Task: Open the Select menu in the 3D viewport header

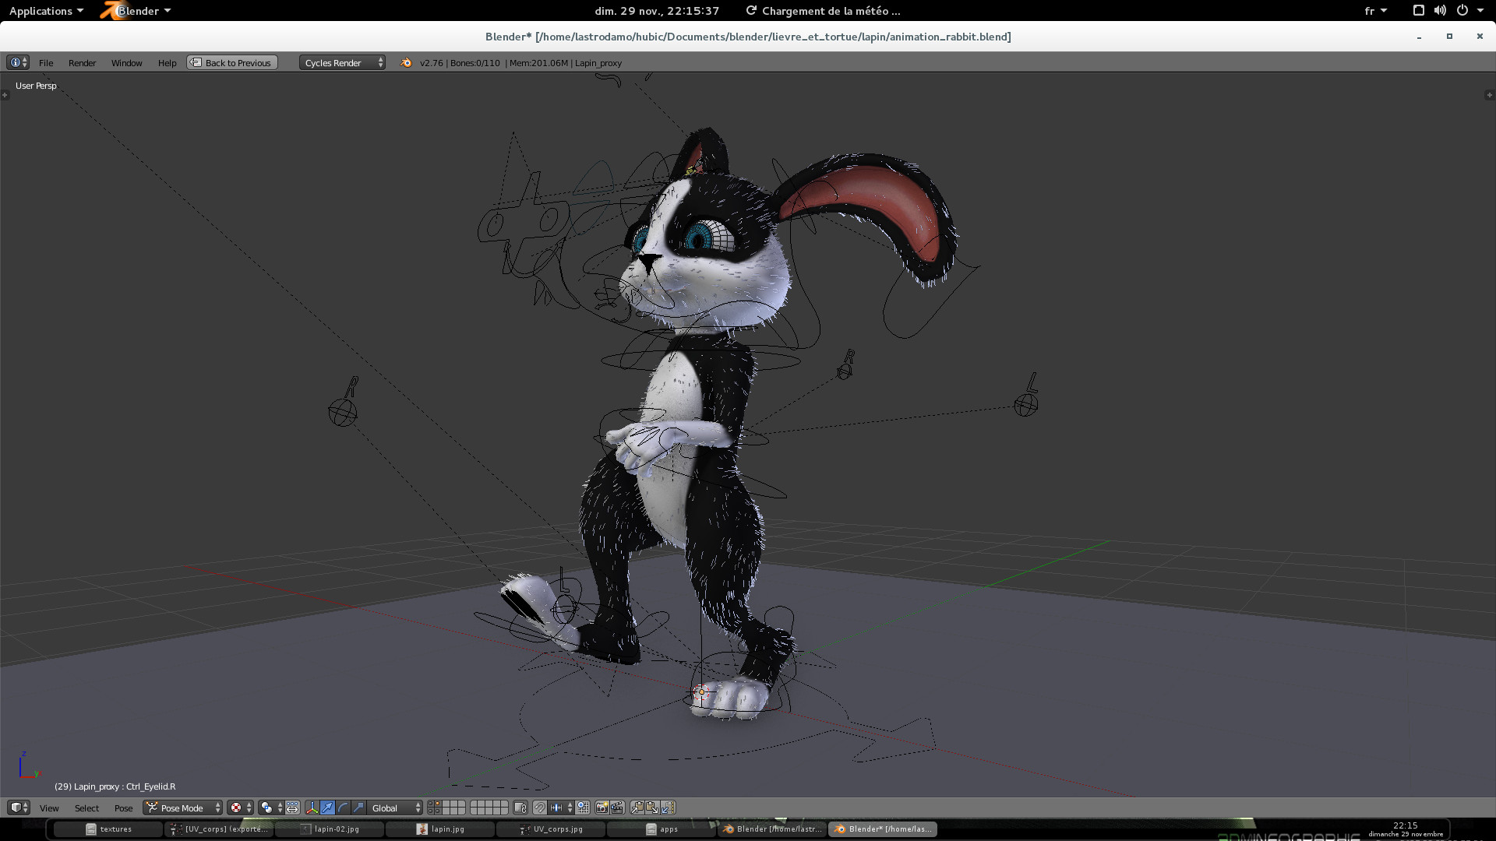Action: (86, 808)
